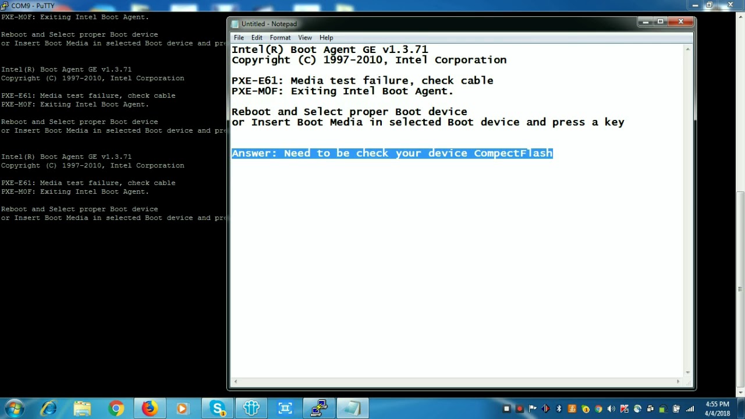Open the Java tray icon
Viewport: 745px width, 419px height.
coord(572,409)
